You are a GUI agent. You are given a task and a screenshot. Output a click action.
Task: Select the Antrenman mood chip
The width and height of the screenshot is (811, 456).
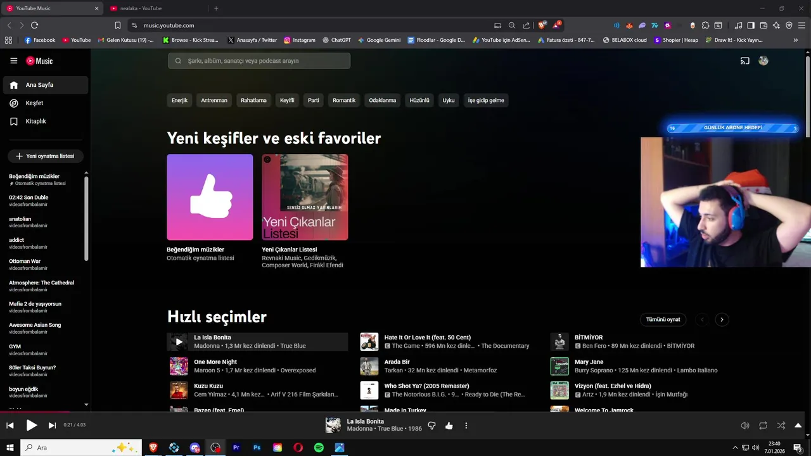coord(214,100)
